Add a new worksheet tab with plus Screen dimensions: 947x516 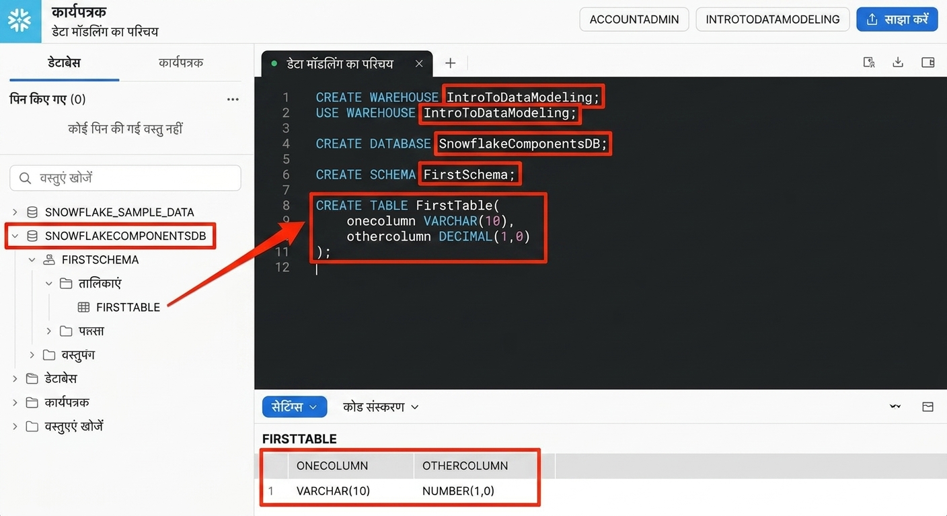450,63
